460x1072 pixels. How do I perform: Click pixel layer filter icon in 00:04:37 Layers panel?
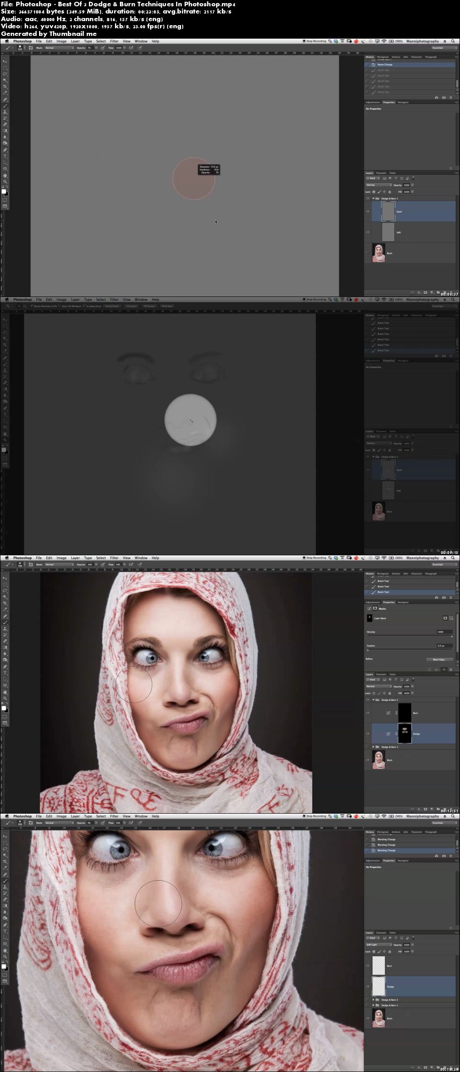385,178
